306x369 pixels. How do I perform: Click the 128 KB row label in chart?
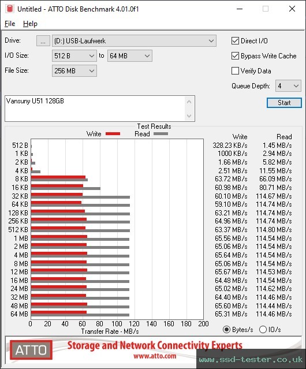pos(18,213)
